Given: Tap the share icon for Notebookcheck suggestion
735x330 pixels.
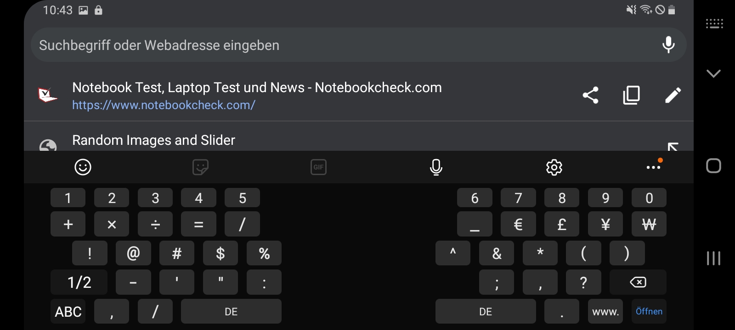Looking at the screenshot, I should pos(590,95).
